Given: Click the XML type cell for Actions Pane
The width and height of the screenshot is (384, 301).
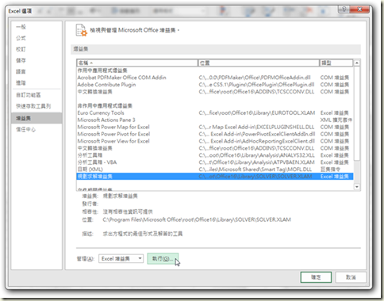Looking at the screenshot, I should click(x=336, y=120).
